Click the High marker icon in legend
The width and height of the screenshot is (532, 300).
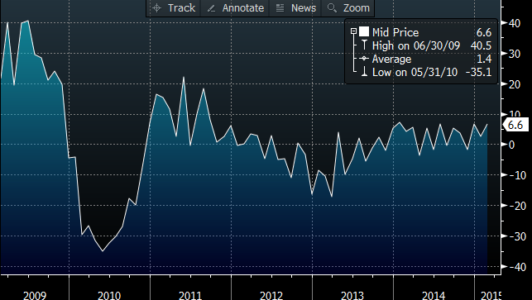pyautogui.click(x=364, y=45)
